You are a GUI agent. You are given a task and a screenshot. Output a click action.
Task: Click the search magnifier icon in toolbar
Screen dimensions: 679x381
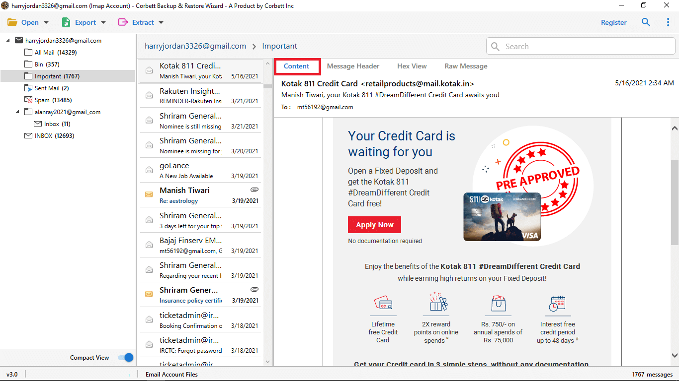646,22
